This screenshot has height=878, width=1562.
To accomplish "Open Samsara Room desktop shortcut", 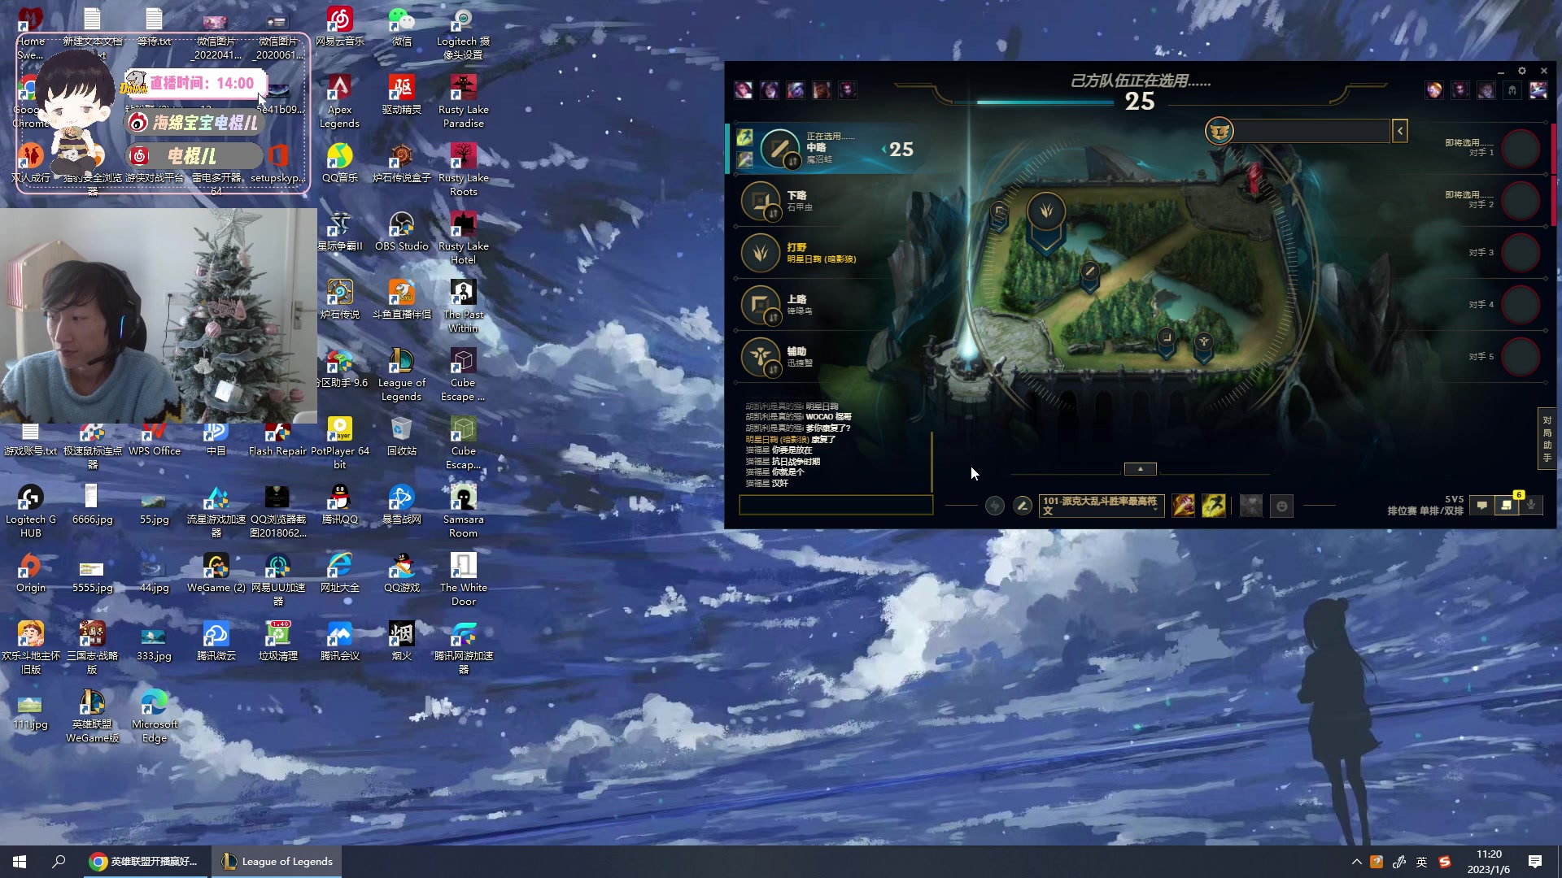I will [463, 511].
